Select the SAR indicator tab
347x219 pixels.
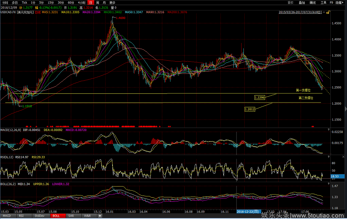pyautogui.click(x=71, y=216)
